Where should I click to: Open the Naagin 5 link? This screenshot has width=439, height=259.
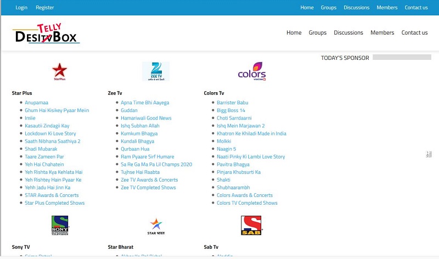pyautogui.click(x=226, y=149)
